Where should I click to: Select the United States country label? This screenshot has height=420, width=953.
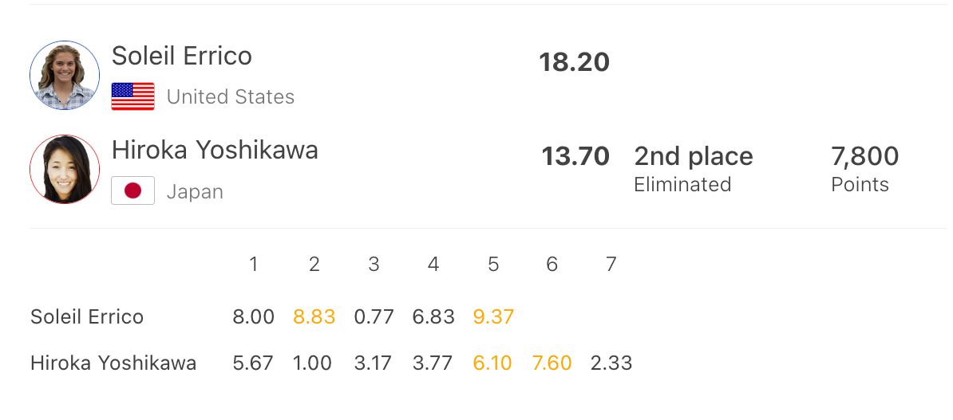231,97
